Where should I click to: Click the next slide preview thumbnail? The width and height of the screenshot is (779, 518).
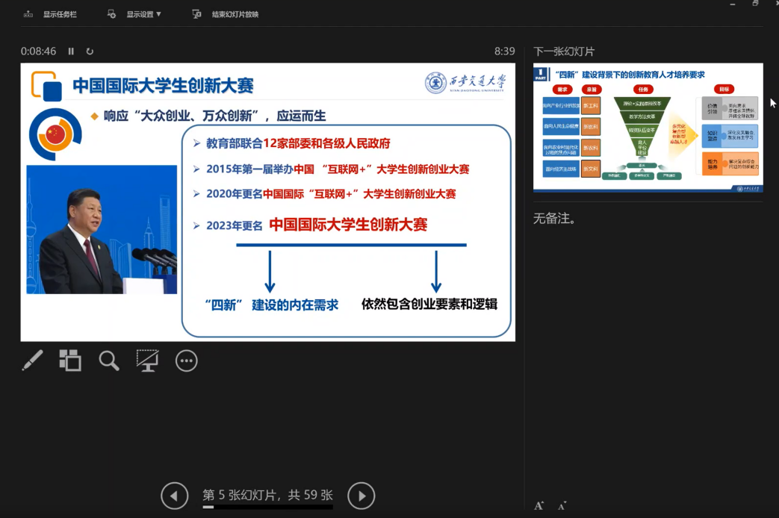click(x=648, y=128)
